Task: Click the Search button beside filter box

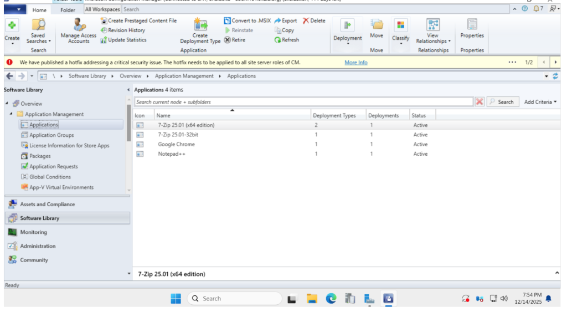Action: [x=503, y=102]
